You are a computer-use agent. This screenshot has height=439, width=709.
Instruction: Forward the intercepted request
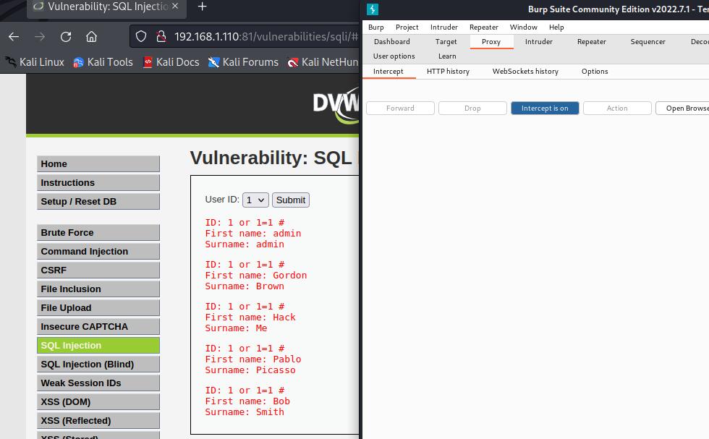pos(400,108)
